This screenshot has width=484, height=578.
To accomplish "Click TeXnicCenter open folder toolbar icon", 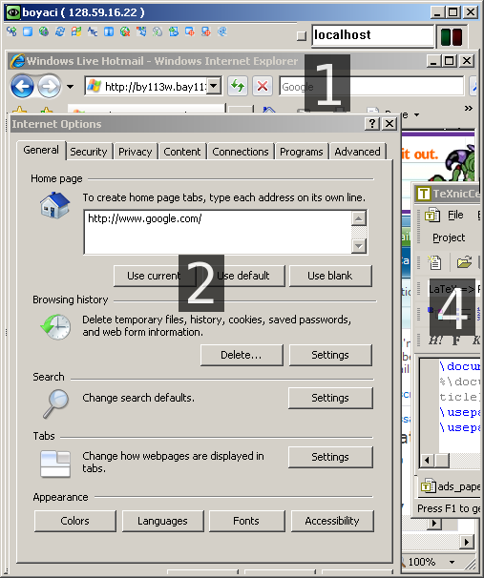I will [464, 262].
